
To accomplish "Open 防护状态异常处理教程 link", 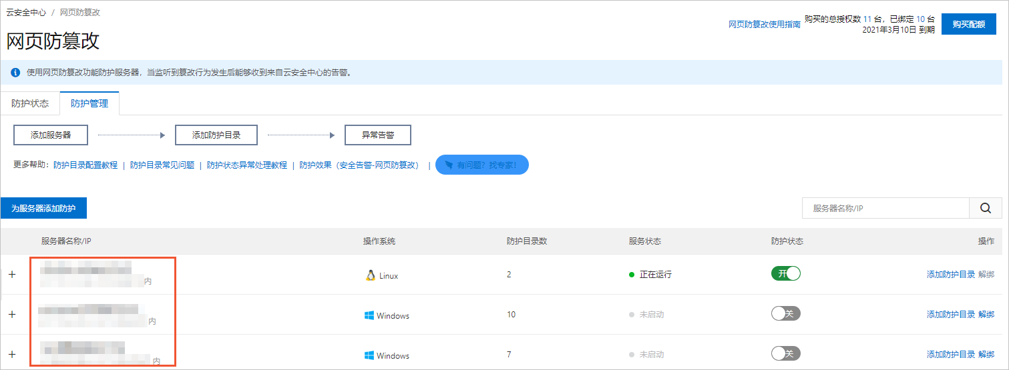I will tap(247, 165).
